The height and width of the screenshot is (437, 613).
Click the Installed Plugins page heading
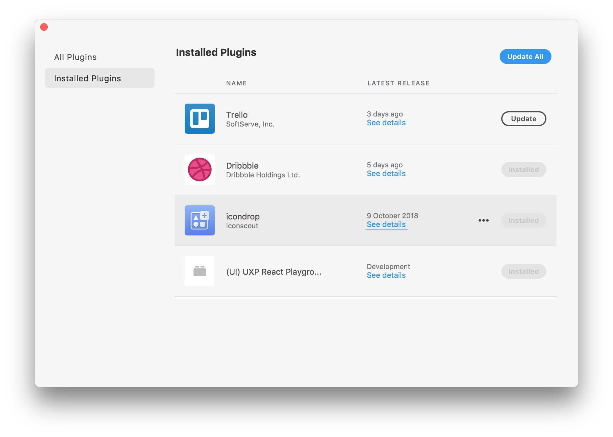point(216,52)
